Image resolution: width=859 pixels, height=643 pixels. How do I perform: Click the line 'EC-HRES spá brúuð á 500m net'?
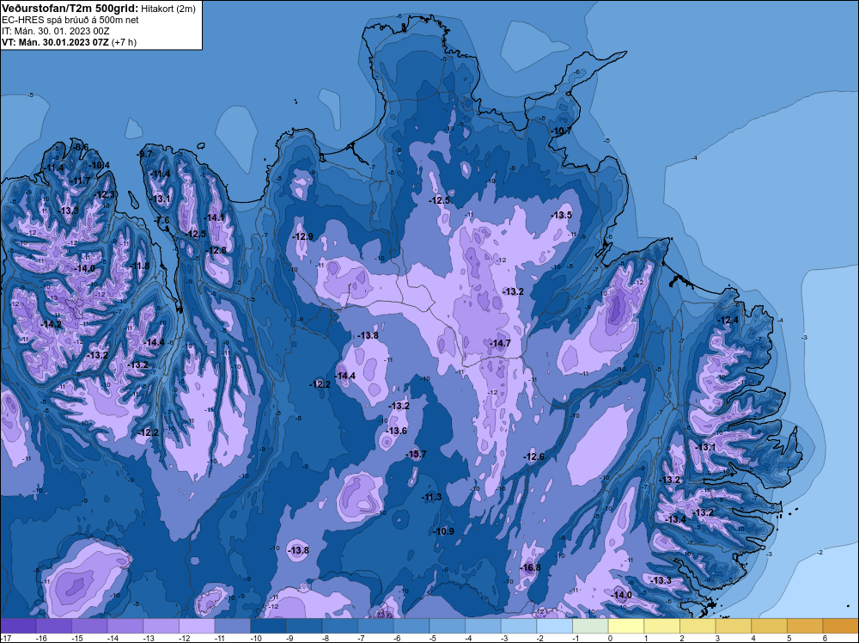[70, 20]
